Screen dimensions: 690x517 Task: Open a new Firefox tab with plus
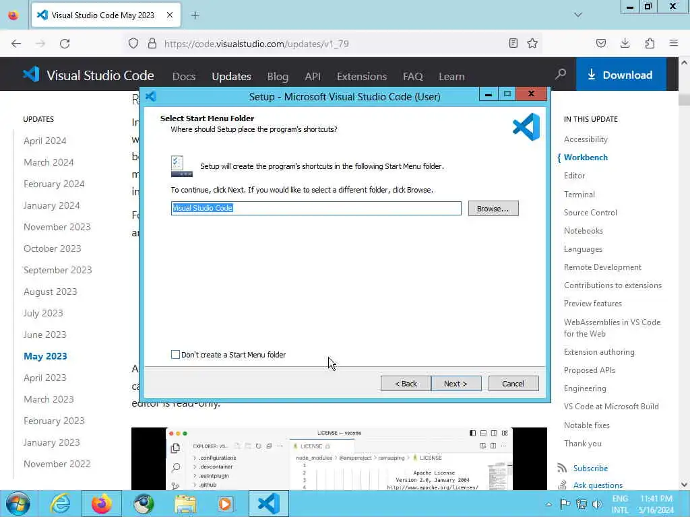coord(195,15)
